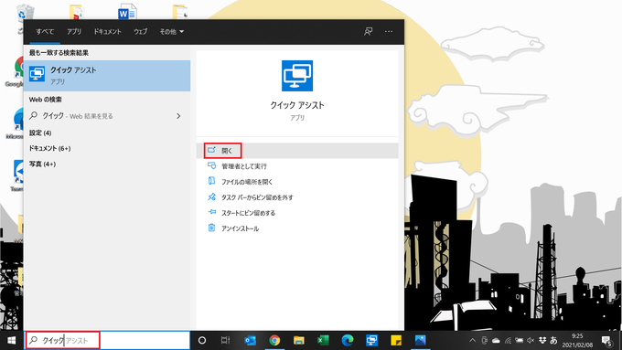Show 写真 (4+) results

tap(42, 164)
